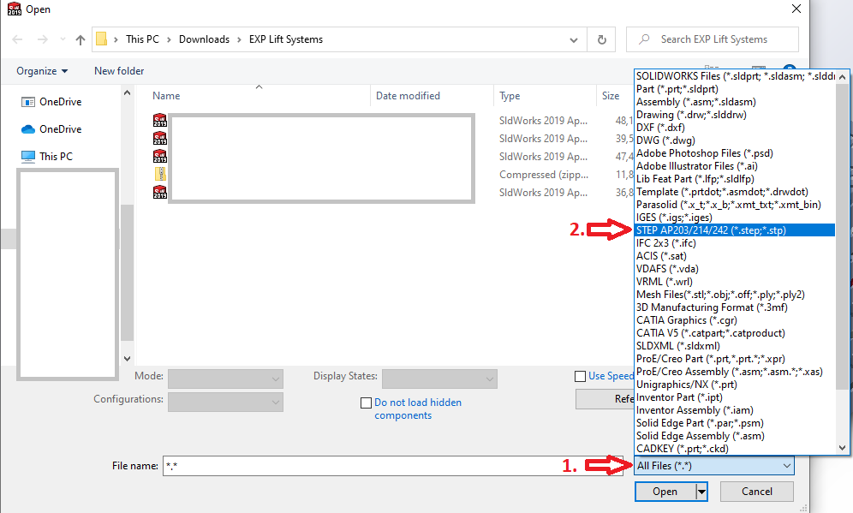The image size is (853, 513).
Task: Click the refresh button beside address bar
Action: click(x=602, y=39)
